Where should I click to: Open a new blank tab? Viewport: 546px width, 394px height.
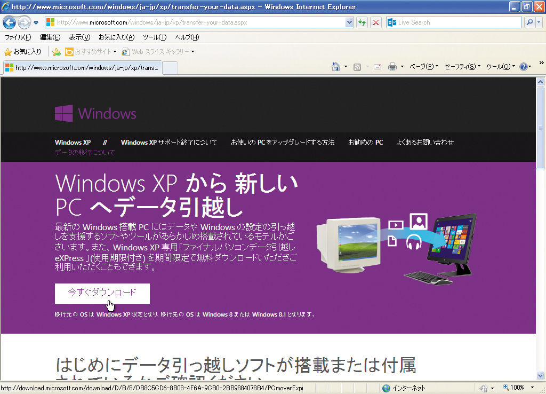(x=170, y=68)
